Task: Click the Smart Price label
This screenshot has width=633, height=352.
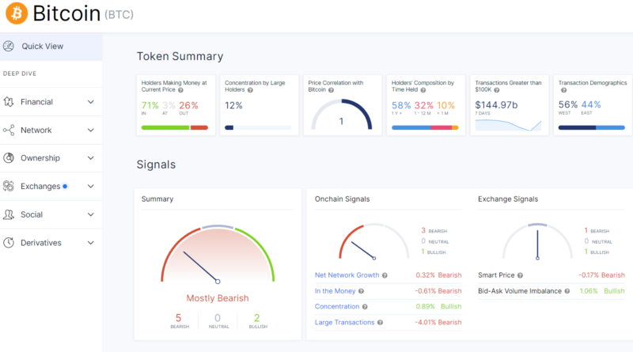Action: (496, 275)
